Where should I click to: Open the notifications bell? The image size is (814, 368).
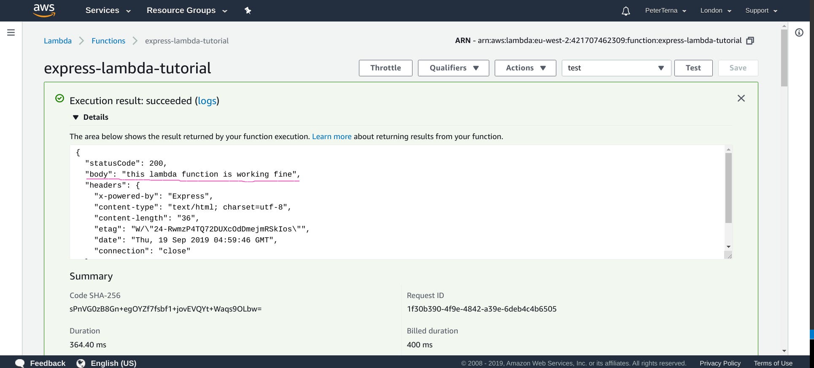coord(626,11)
